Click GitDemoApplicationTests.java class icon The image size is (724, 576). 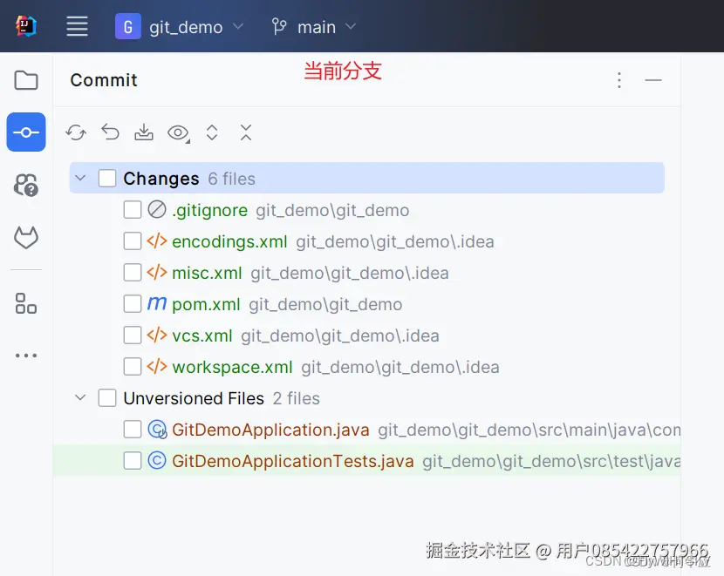tap(157, 461)
